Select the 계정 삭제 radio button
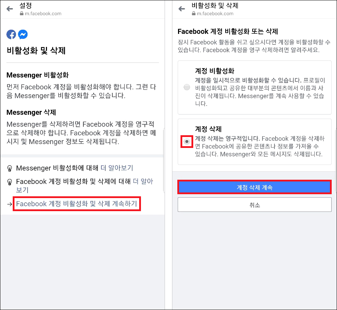The image size is (337, 310). point(187,142)
